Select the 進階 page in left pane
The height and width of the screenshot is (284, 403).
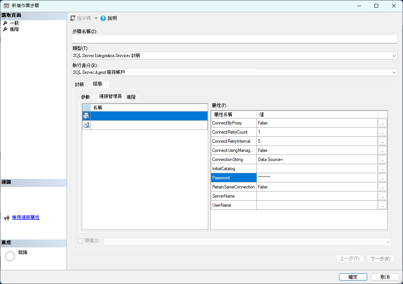[x=14, y=29]
